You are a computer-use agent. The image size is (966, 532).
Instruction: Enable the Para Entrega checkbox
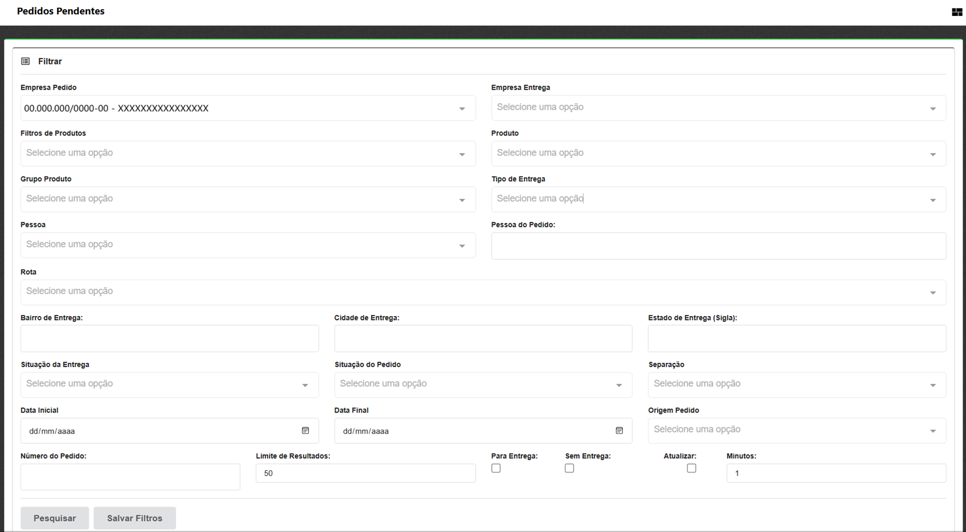pyautogui.click(x=496, y=469)
